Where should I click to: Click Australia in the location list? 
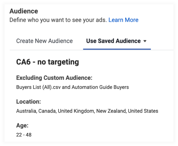[27, 111]
